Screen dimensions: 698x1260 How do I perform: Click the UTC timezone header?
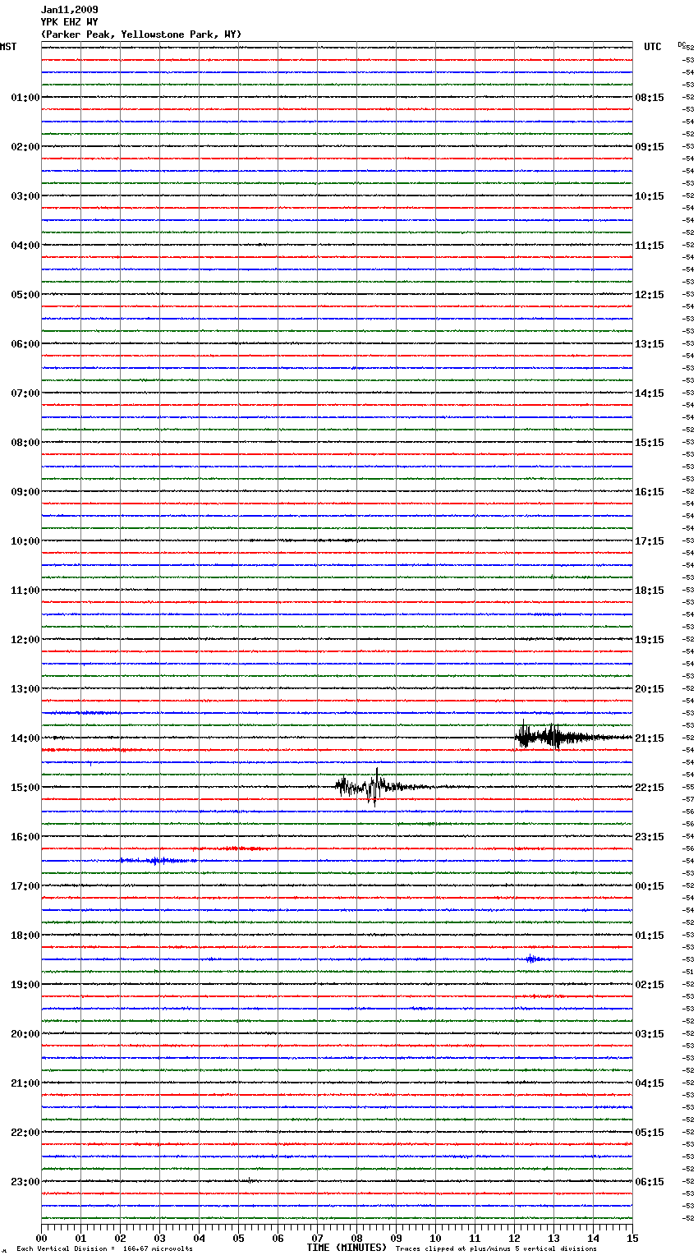pyautogui.click(x=653, y=47)
